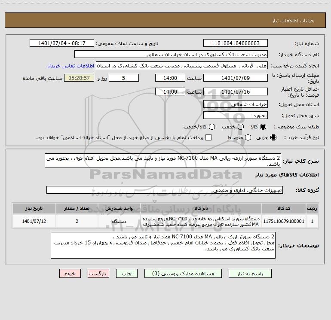Click the بازگشت back button

tap(98, 274)
